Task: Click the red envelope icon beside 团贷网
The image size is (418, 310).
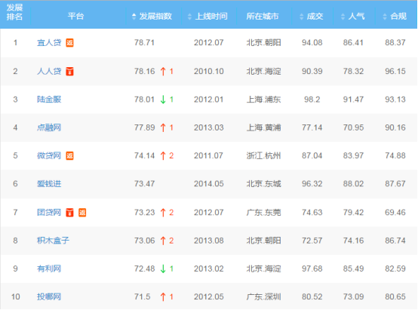Action: coord(69,213)
